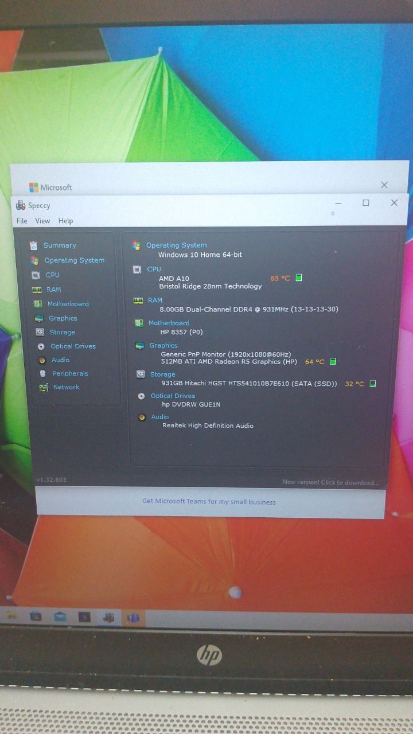This screenshot has height=734, width=413.
Task: Select Graphics in the left sidebar
Action: click(63, 318)
